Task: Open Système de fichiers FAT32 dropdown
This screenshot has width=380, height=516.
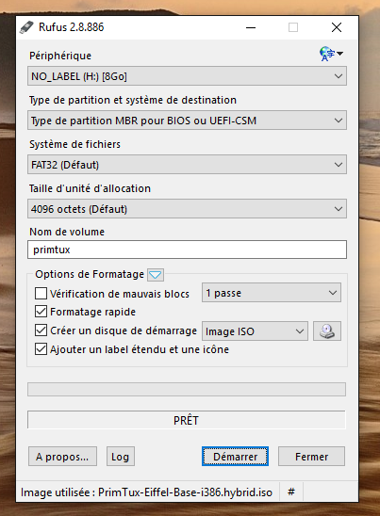Action: pyautogui.click(x=187, y=165)
